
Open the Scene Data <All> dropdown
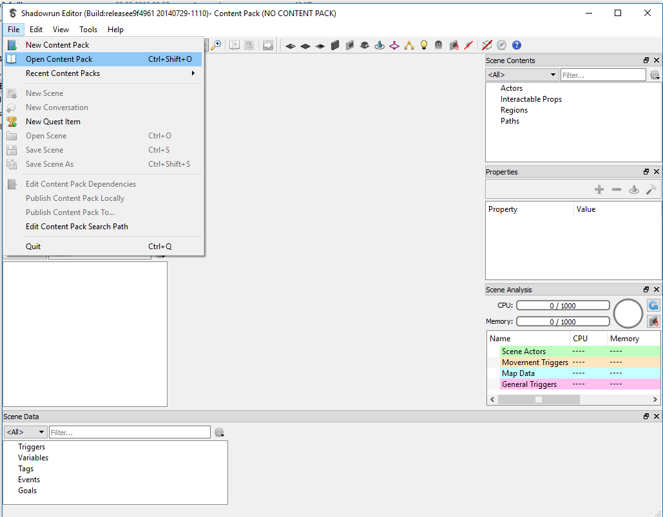coord(25,432)
